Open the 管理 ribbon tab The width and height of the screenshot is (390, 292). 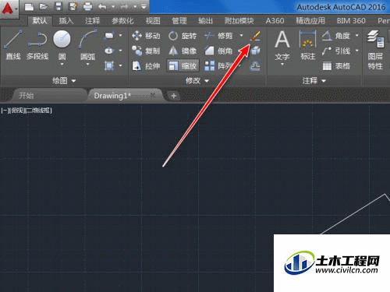click(179, 21)
